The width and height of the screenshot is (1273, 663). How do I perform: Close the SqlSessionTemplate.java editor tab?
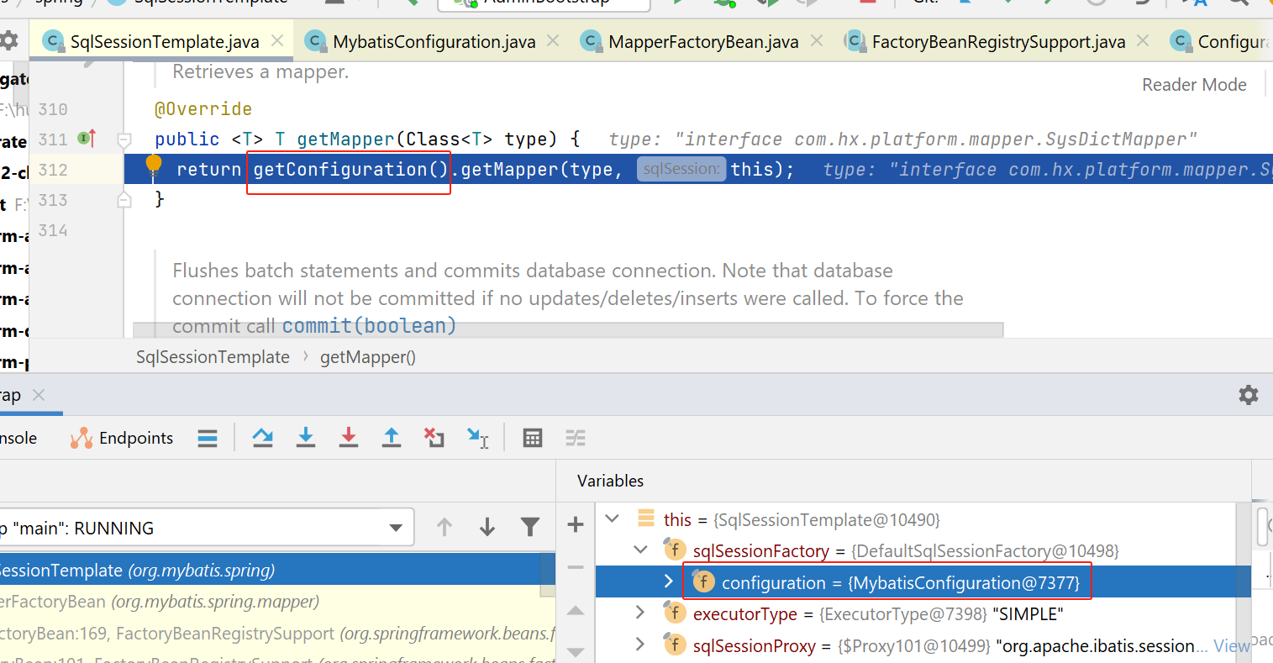click(x=277, y=41)
